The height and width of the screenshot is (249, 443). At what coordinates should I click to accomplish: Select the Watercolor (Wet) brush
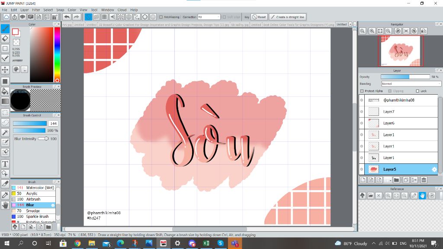pos(33,188)
